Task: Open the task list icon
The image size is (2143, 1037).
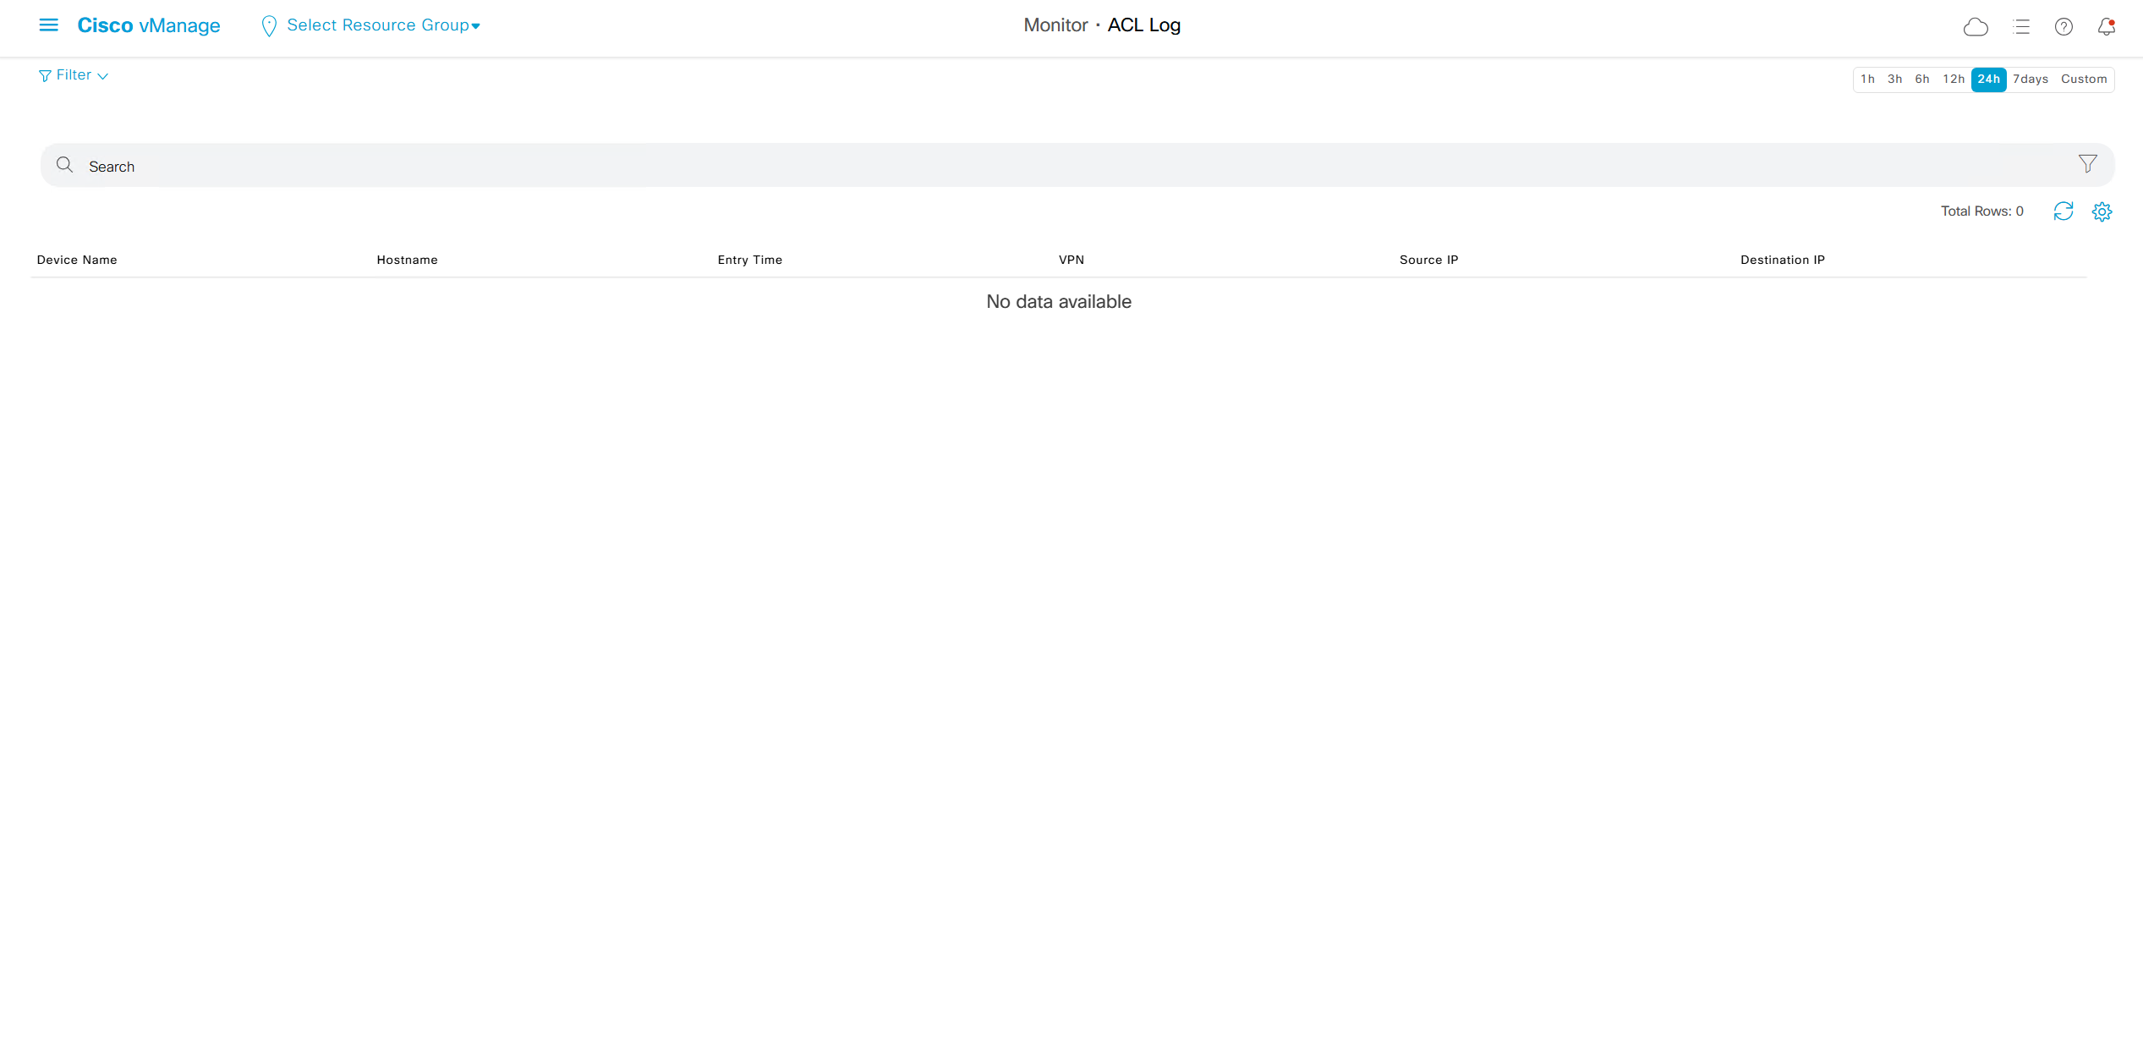Action: [x=2021, y=27]
